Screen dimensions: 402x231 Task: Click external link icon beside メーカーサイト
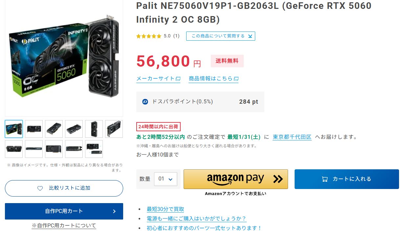[178, 79]
